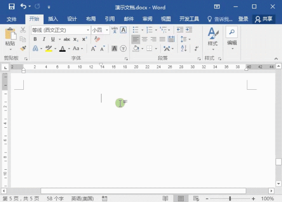Image resolution: width=282 pixels, height=202 pixels.
Task: Toggle superscript formatting
Action: click(x=85, y=39)
